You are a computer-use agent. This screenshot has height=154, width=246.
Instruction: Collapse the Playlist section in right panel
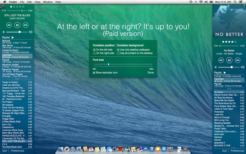point(225,73)
